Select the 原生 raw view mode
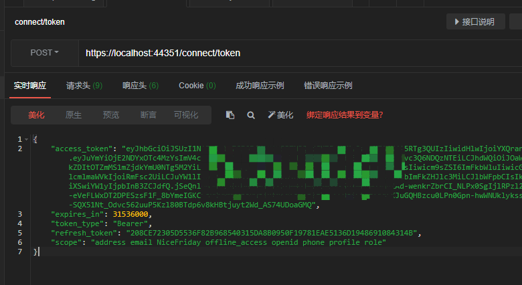 [74, 115]
